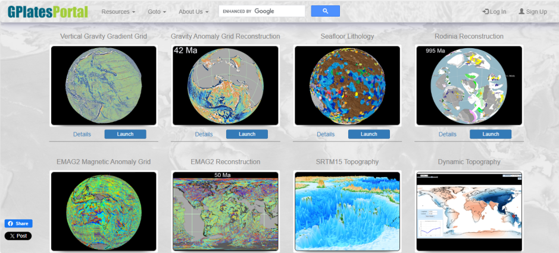
Task: View Details for Seafloor Lithology
Action: click(x=326, y=134)
